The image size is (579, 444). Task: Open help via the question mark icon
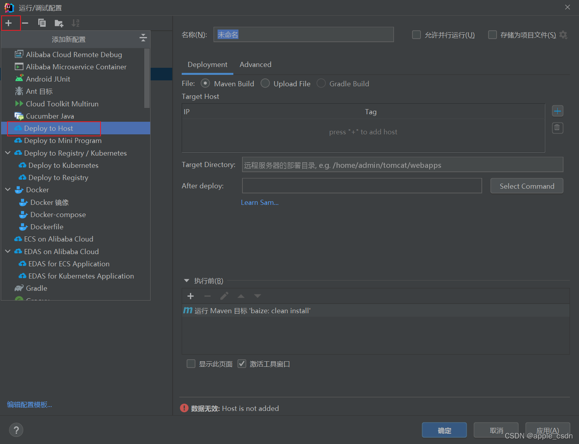16,430
